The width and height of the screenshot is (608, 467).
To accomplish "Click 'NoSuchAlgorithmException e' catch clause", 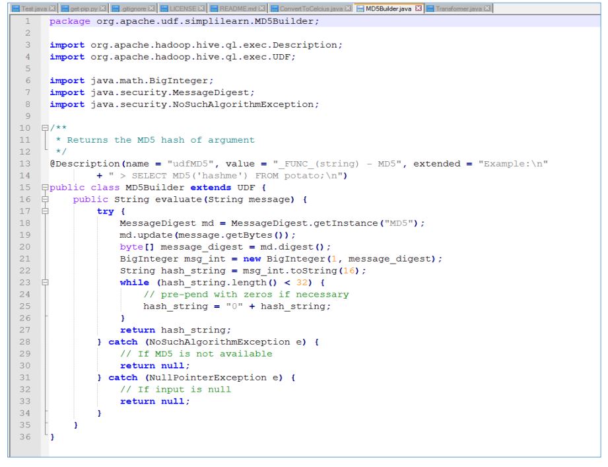I will pos(225,342).
